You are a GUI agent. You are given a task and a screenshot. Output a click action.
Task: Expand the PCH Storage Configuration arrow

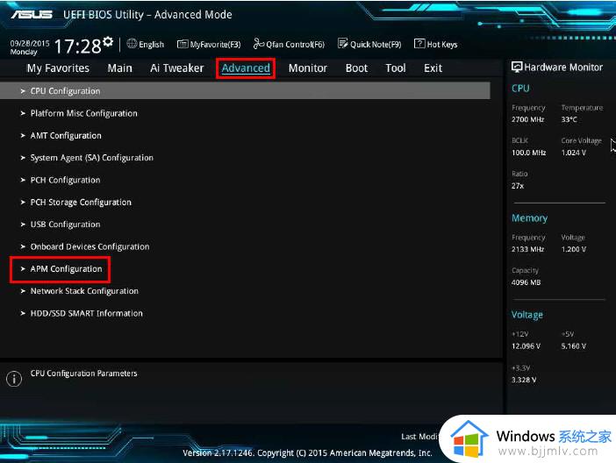tap(23, 203)
